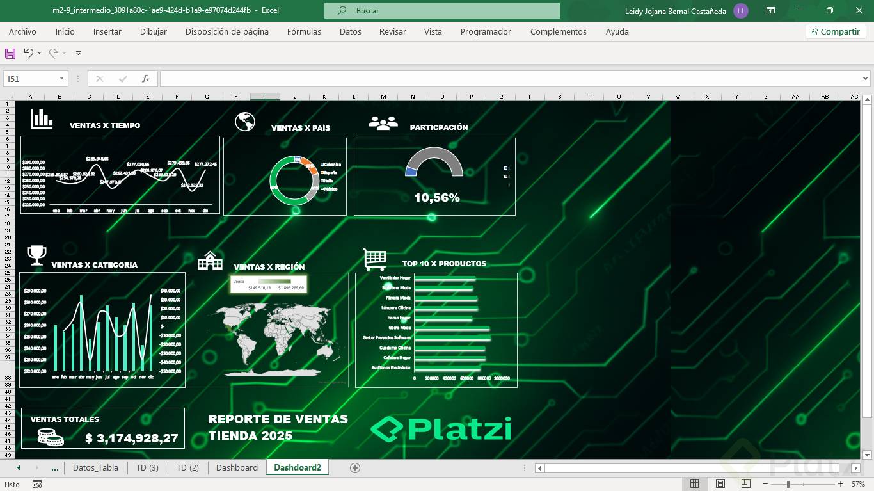Select the people icon beside Particpación

pos(383,124)
